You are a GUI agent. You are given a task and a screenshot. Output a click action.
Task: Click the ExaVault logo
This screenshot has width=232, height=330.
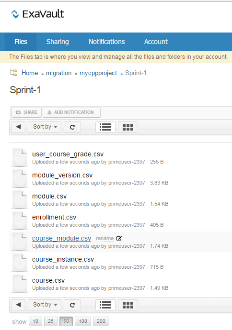click(x=37, y=14)
